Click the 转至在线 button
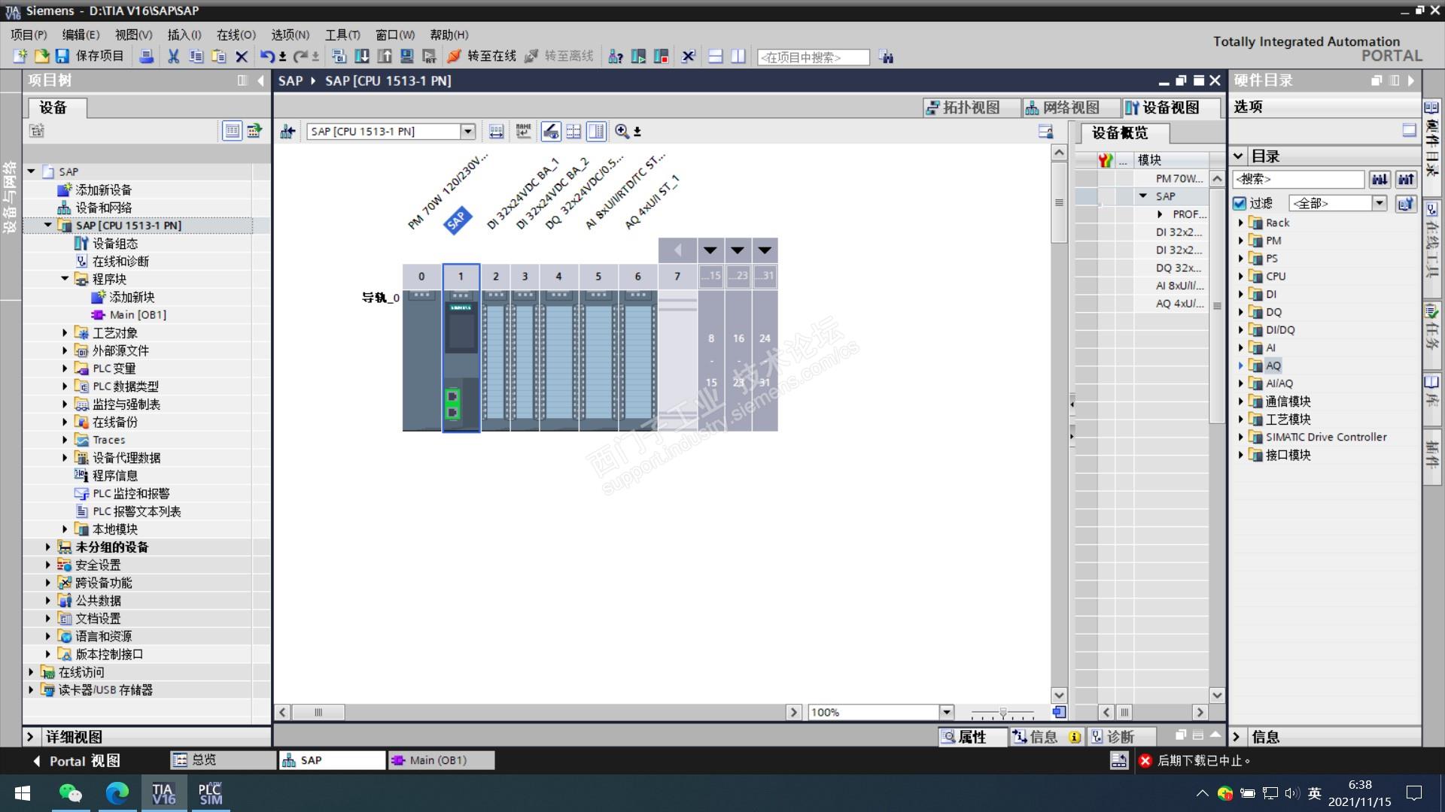The height and width of the screenshot is (812, 1445). click(482, 56)
